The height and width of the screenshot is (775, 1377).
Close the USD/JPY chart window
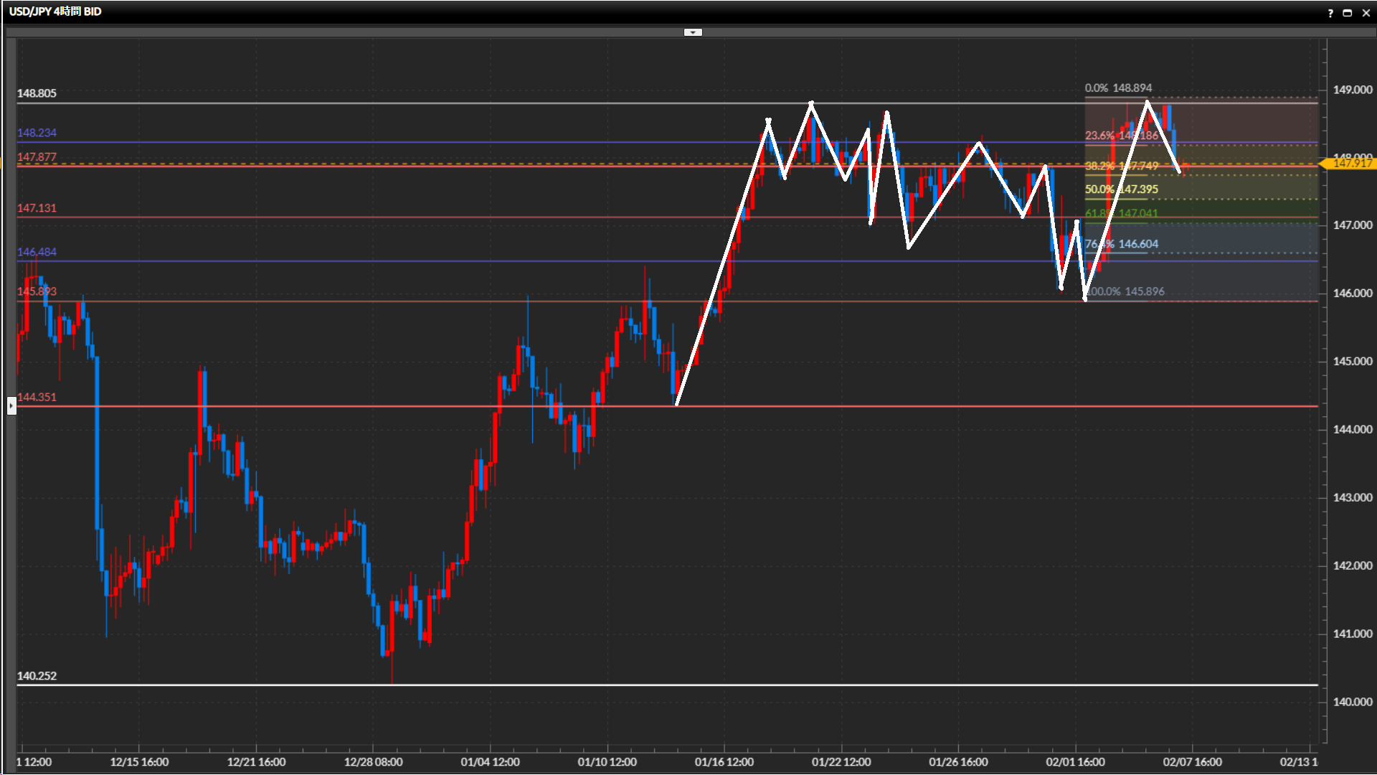coord(1366,12)
